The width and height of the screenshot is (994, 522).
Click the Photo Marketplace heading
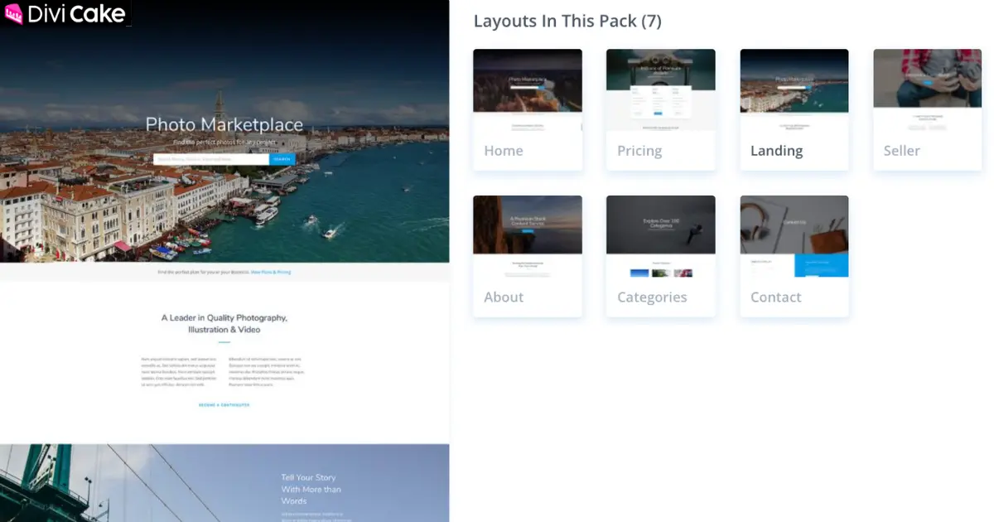click(x=224, y=125)
